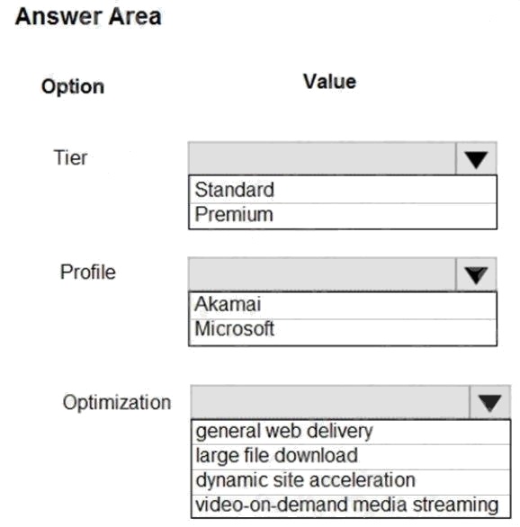Click the Tier label
Viewport: 520px width, 527px height.
(70, 157)
